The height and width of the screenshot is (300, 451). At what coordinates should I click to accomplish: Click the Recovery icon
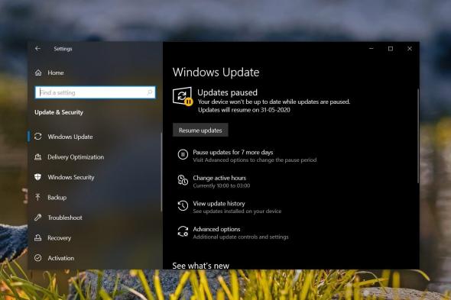point(38,237)
